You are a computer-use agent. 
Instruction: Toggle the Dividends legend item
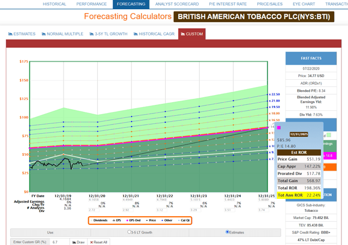click(99, 221)
